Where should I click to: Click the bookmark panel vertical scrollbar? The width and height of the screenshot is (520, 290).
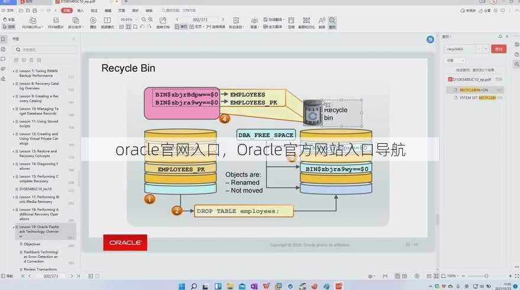pos(79,178)
